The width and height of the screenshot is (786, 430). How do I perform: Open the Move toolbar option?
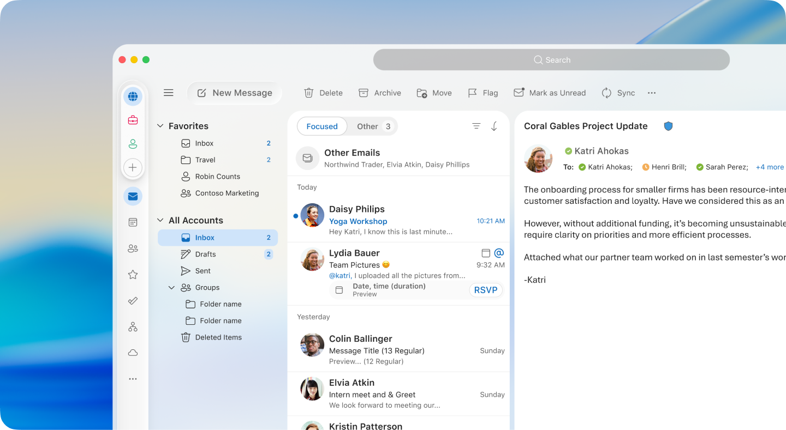434,93
